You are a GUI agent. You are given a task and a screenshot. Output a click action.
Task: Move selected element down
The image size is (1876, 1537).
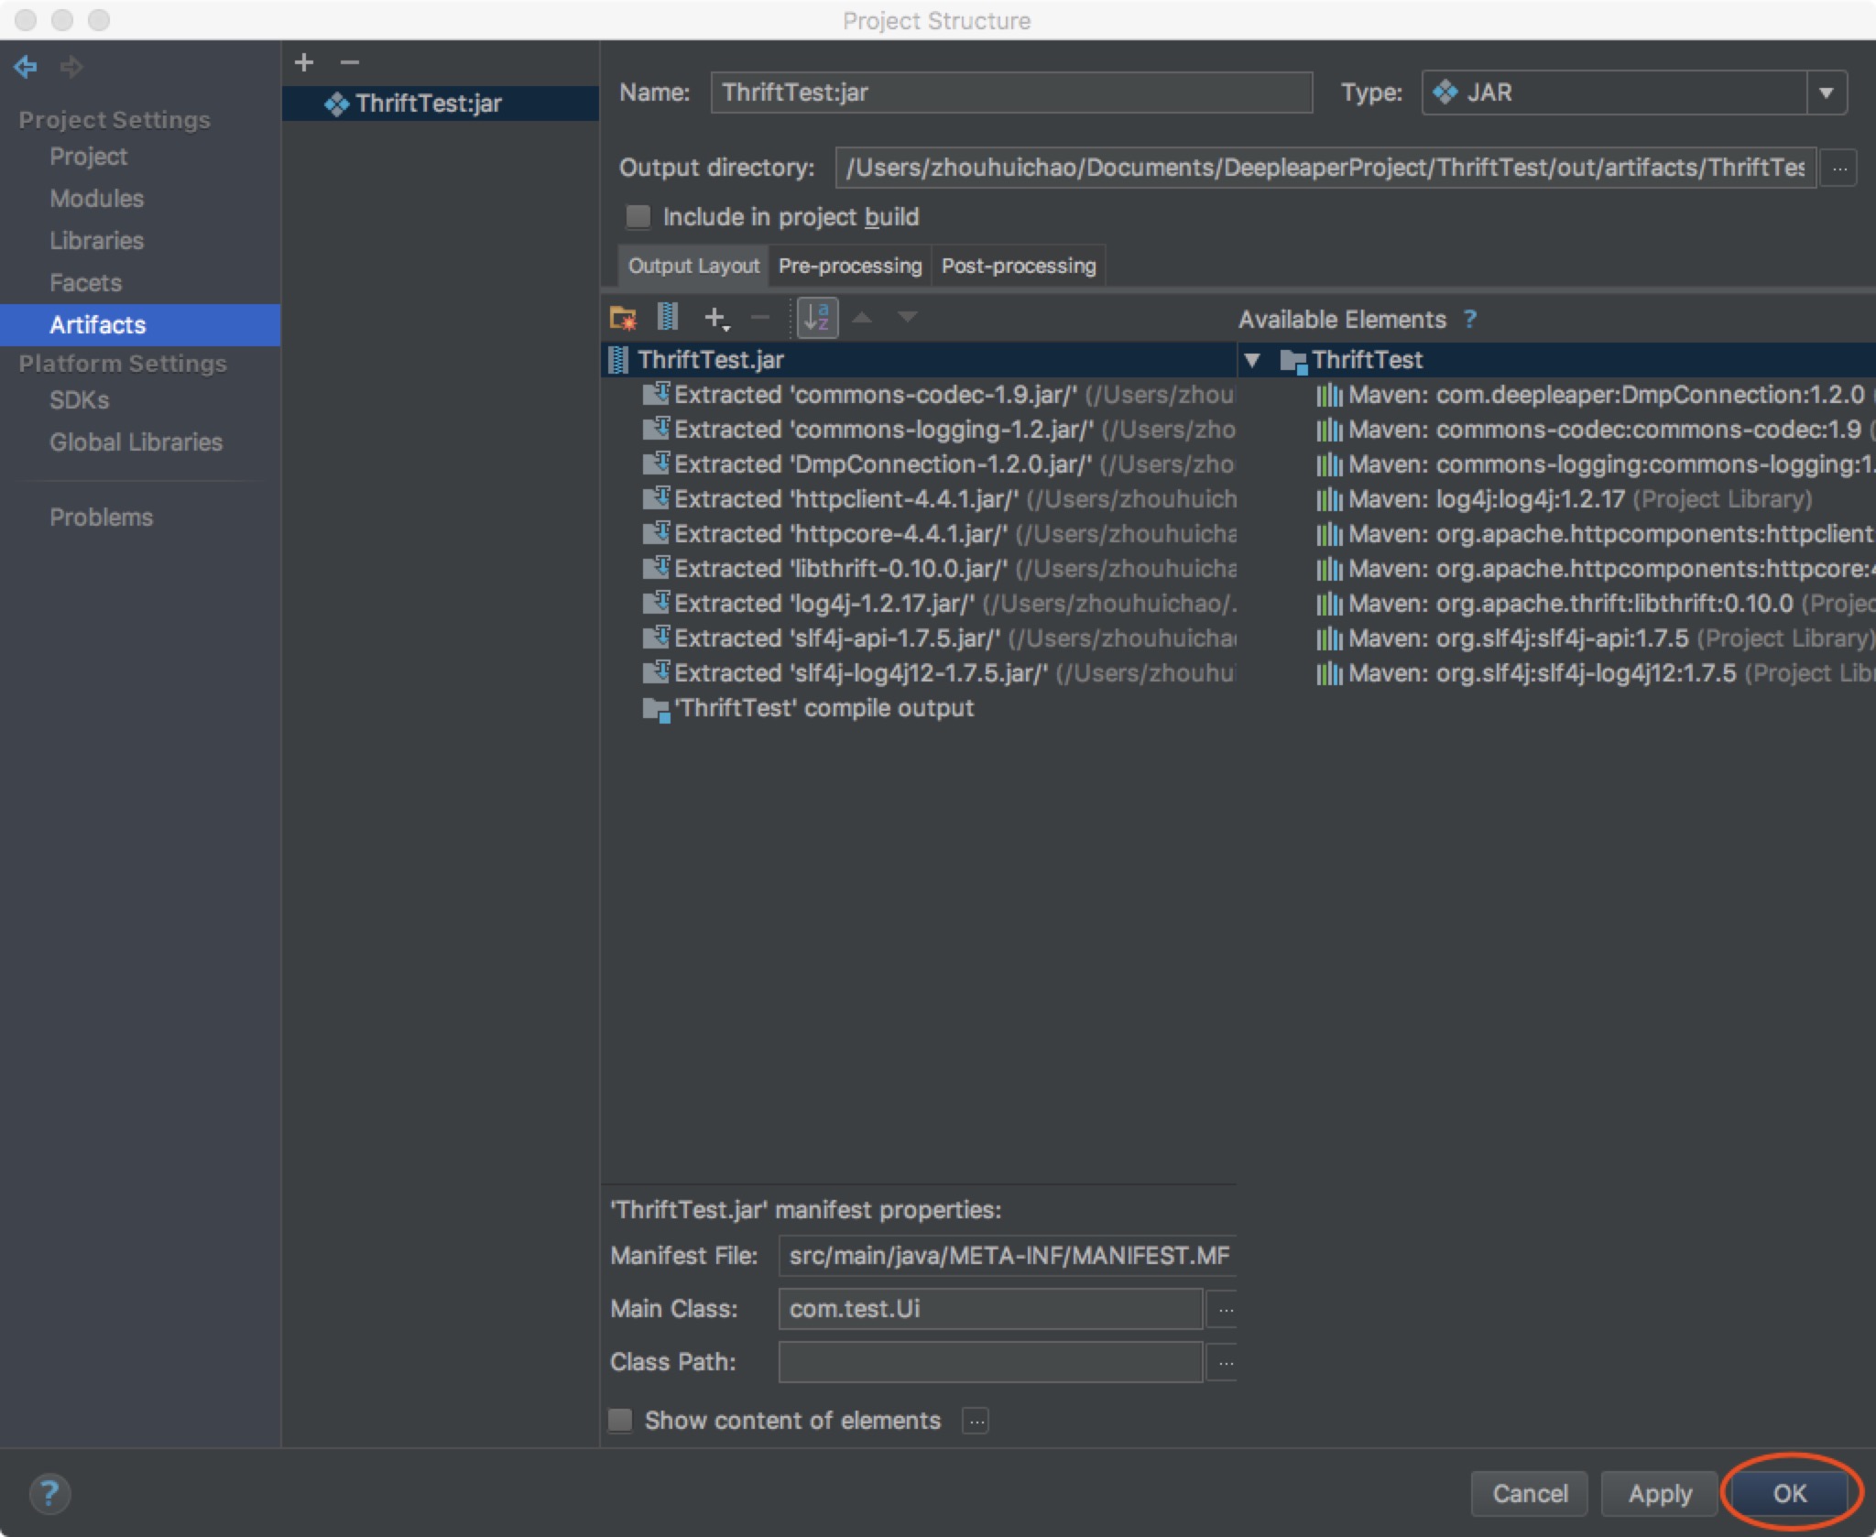907,318
